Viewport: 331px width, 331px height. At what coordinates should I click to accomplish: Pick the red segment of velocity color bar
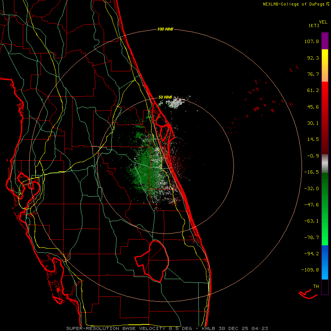[325, 118]
